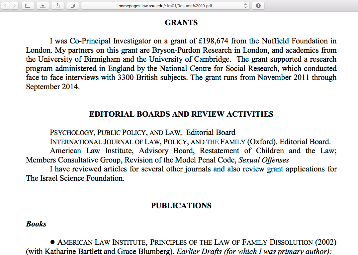Reload the resume PDF page

pyautogui.click(x=245, y=6)
